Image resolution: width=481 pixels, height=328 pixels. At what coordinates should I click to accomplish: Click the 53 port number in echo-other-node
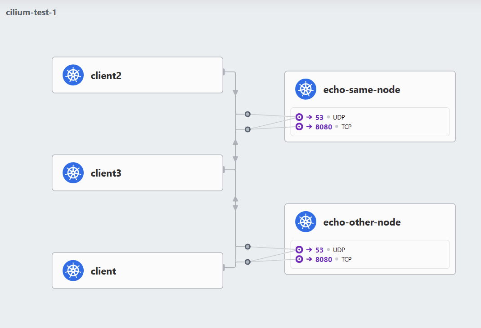point(319,250)
